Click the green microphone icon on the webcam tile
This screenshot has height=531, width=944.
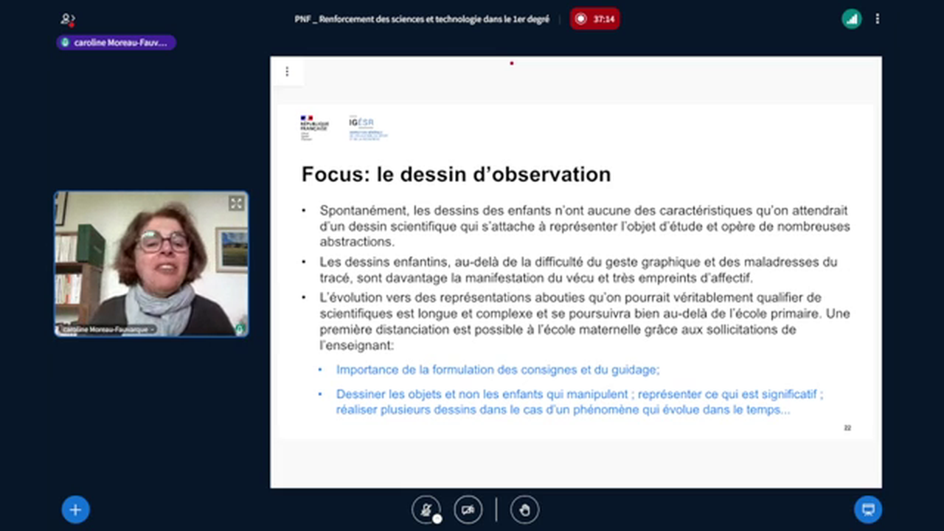tap(240, 329)
